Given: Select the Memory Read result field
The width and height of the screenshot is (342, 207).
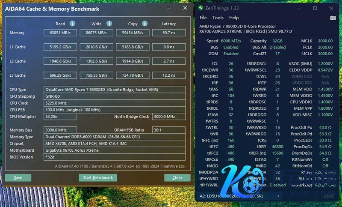Looking at the screenshot, I should (61, 33).
